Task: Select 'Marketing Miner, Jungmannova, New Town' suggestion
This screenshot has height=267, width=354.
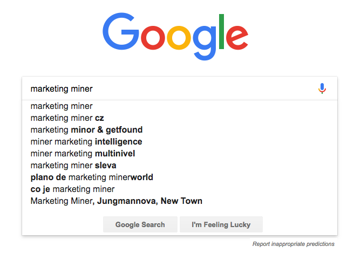Action: (x=180, y=201)
